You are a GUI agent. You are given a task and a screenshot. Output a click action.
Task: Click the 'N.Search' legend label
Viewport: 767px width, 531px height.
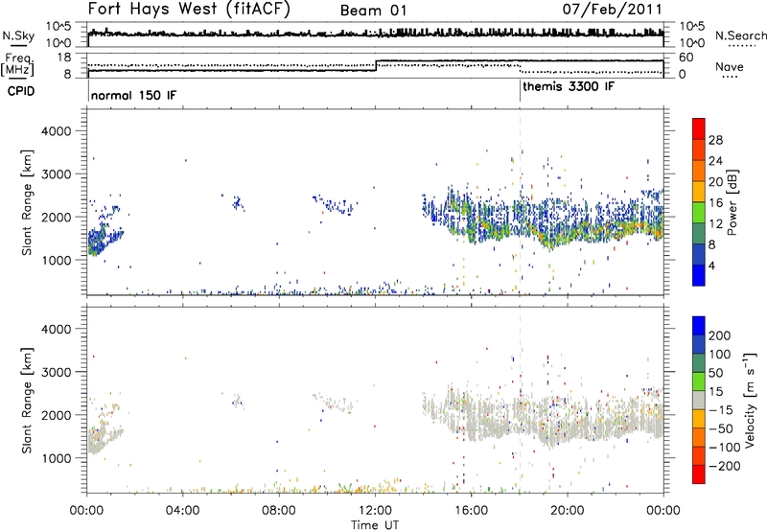point(740,35)
